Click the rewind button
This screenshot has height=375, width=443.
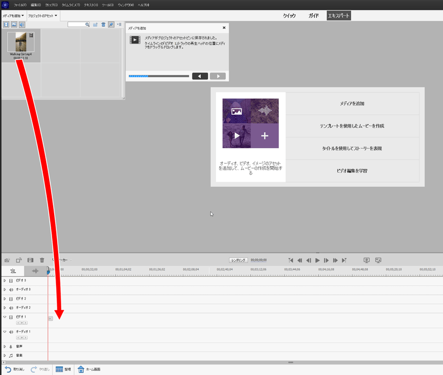pyautogui.click(x=300, y=260)
